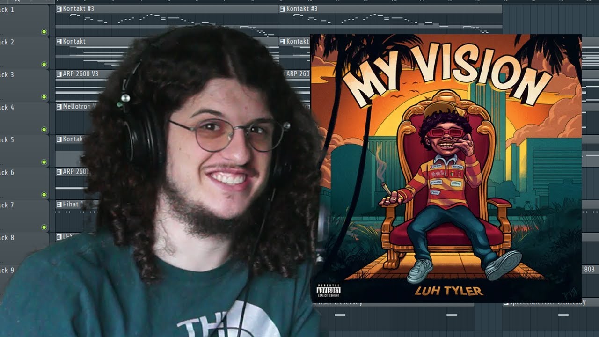
Task: Select the first Kontakt #3 clip title bar
Action: pyautogui.click(x=167, y=9)
